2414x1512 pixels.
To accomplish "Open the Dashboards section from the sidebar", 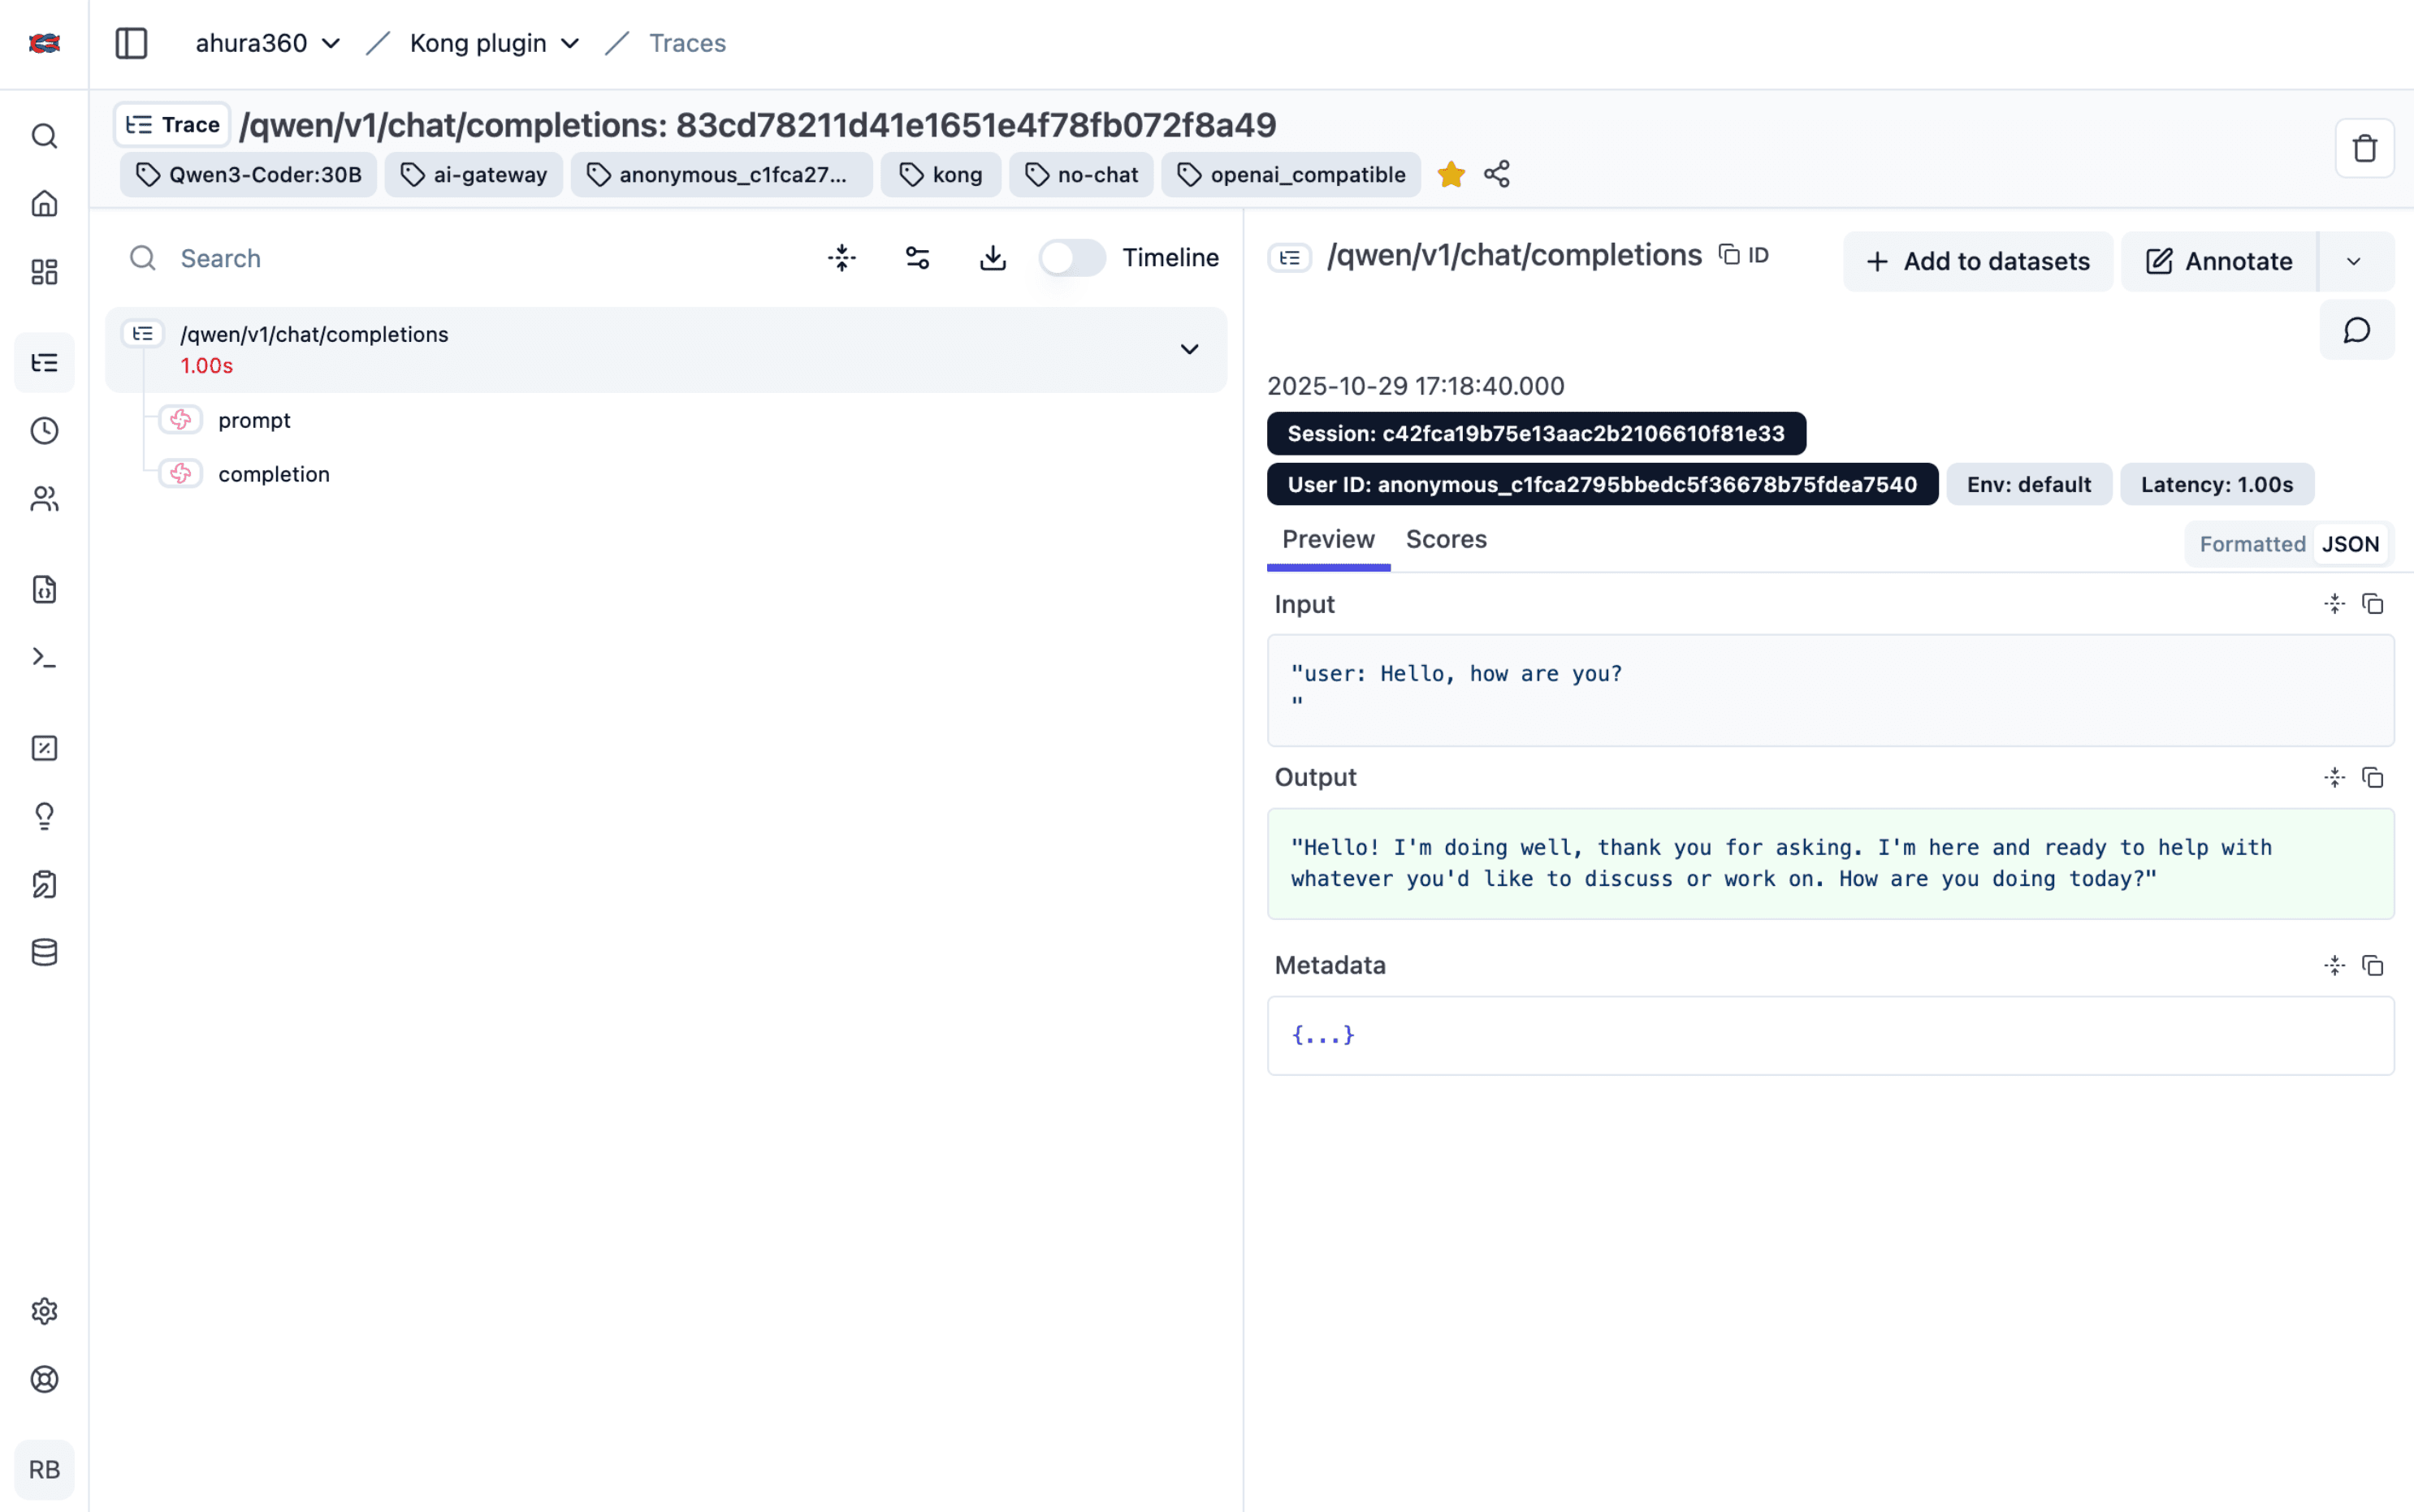I will (x=44, y=272).
